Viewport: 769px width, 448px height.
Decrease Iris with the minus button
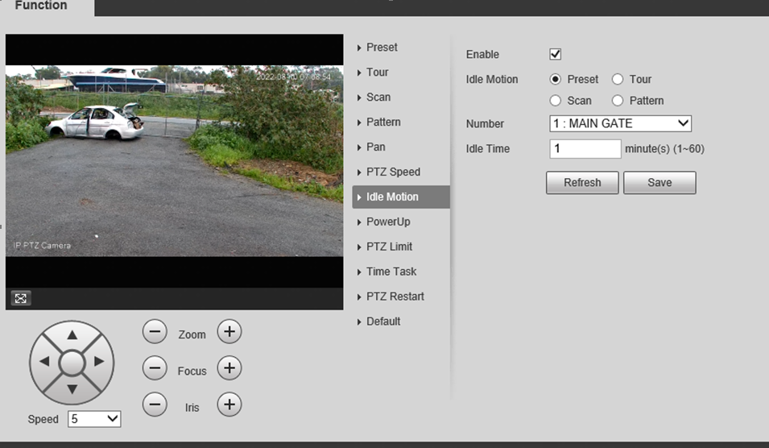click(x=155, y=404)
